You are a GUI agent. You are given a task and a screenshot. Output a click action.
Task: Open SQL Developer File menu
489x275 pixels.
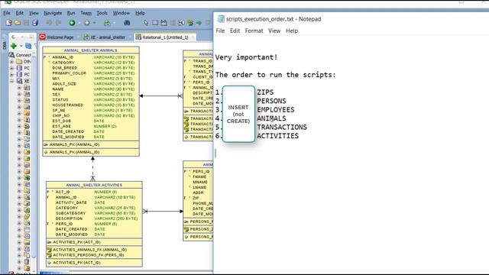pos(7,13)
